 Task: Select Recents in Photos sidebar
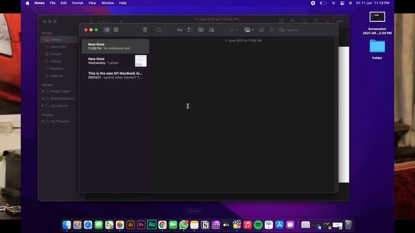pyautogui.click(x=57, y=69)
